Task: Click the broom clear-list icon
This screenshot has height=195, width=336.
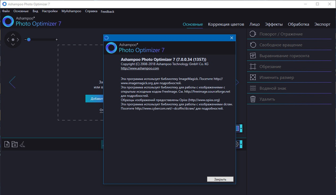Action: click(x=22, y=145)
